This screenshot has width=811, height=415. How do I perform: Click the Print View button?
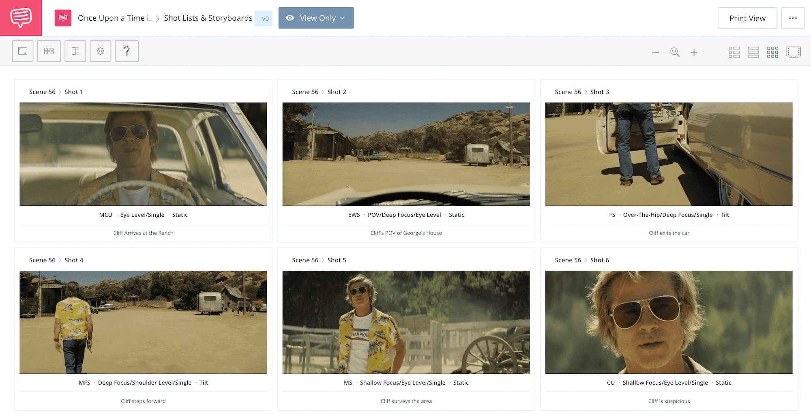pyautogui.click(x=747, y=18)
